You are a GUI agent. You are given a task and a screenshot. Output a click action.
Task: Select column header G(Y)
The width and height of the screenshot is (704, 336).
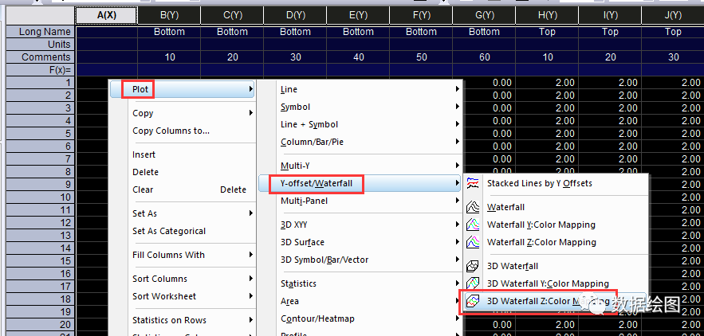(x=484, y=15)
